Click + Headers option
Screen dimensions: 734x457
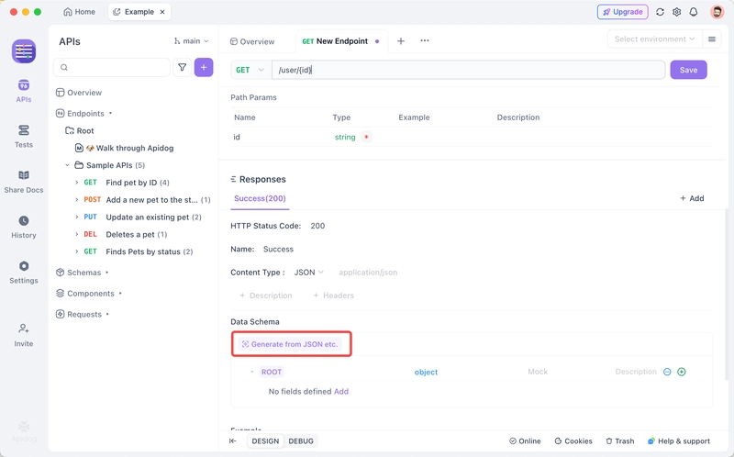click(333, 295)
